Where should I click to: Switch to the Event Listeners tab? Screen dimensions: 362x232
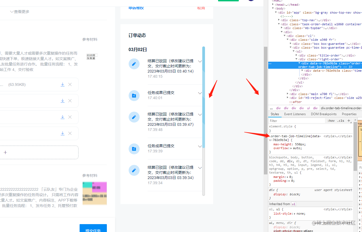click(x=295, y=114)
